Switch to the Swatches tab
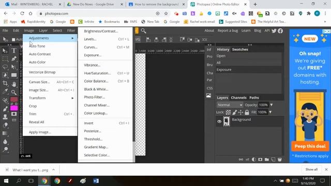Image resolution: width=331 pixels, height=186 pixels. tap(240, 50)
